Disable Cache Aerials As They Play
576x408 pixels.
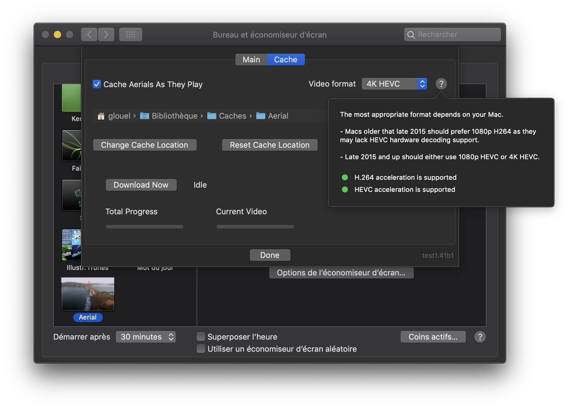(x=97, y=84)
